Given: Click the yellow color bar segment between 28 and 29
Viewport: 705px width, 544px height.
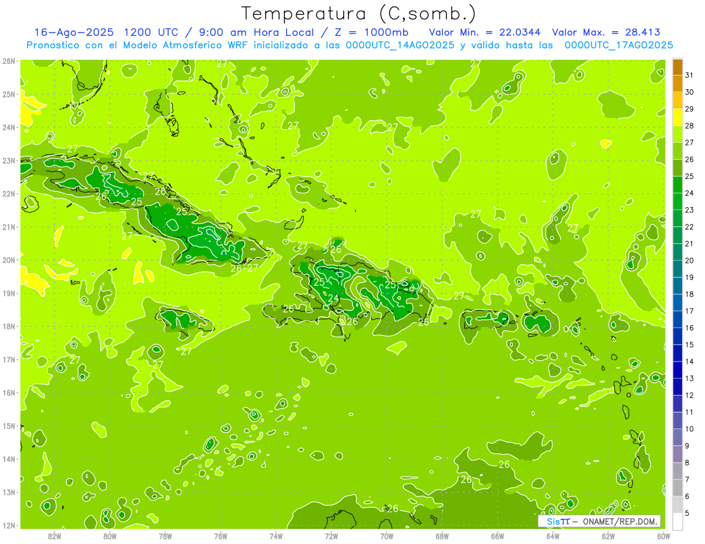Looking at the screenshot, I should [677, 117].
